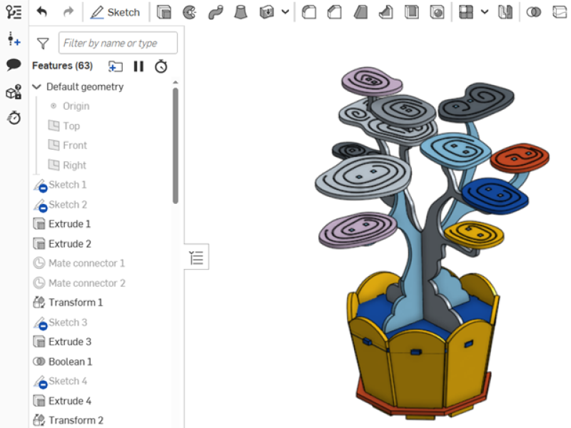Image resolution: width=571 pixels, height=428 pixels.
Task: Pause feature regeneration with the pause button
Action: click(x=138, y=66)
